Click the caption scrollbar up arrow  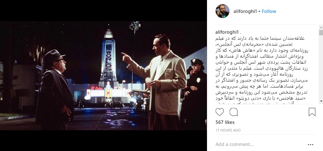point(321,27)
